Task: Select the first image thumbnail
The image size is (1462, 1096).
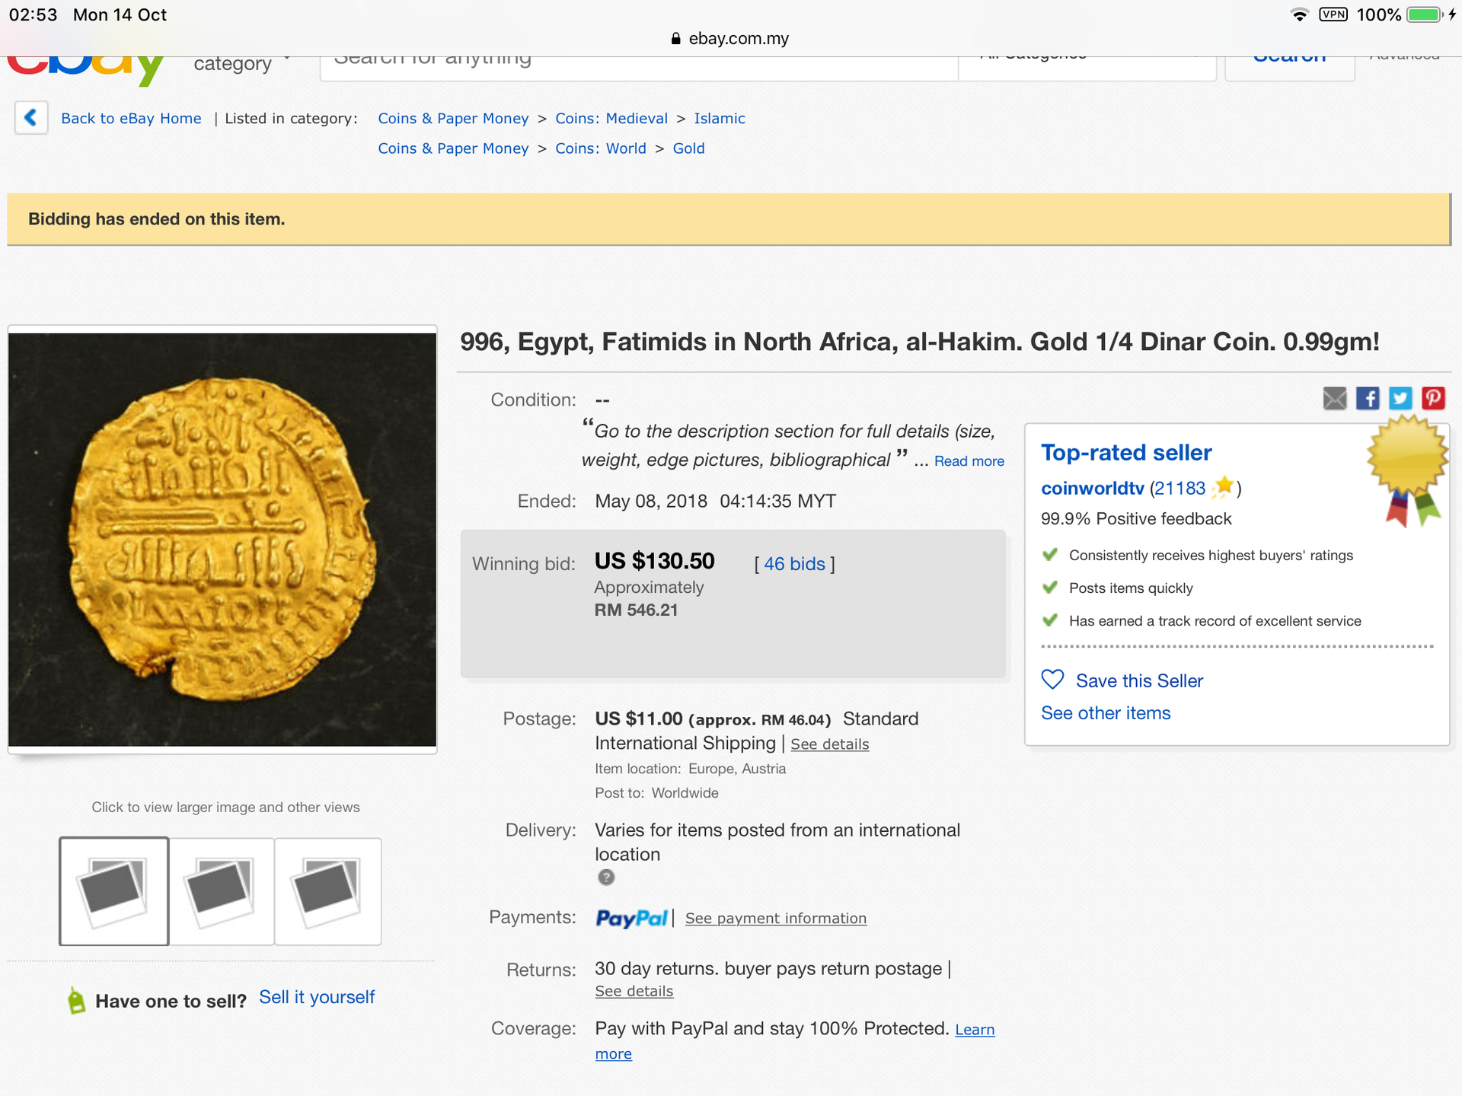Action: [114, 891]
